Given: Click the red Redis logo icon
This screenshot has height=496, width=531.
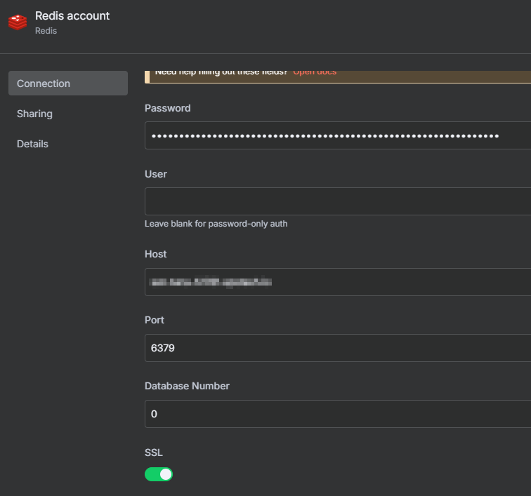Looking at the screenshot, I should pyautogui.click(x=18, y=22).
